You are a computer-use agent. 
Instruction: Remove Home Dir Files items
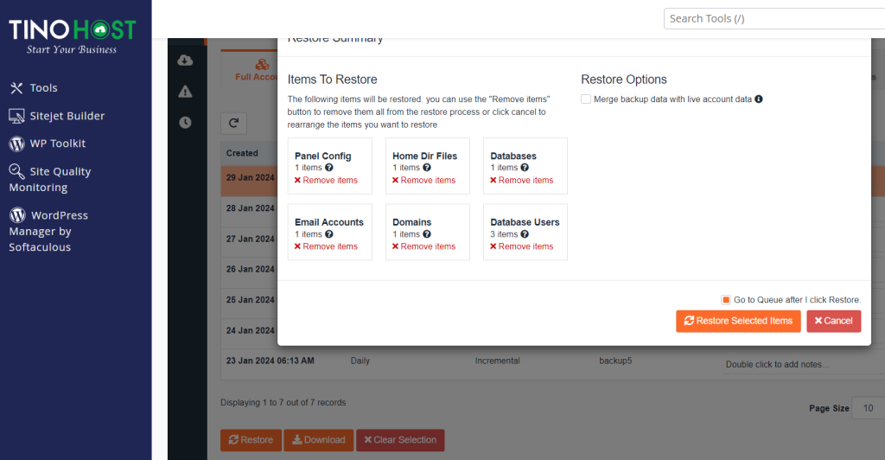click(x=423, y=181)
